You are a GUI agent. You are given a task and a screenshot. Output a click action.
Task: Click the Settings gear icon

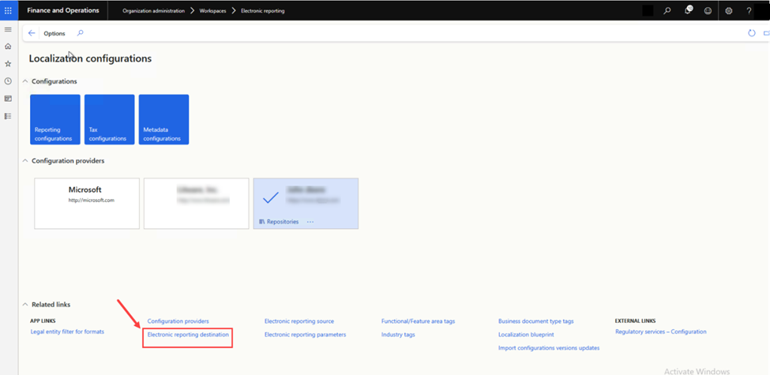(x=728, y=11)
